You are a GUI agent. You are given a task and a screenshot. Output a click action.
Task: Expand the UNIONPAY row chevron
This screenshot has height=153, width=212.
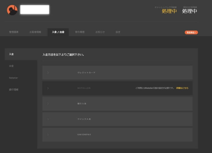point(48,134)
